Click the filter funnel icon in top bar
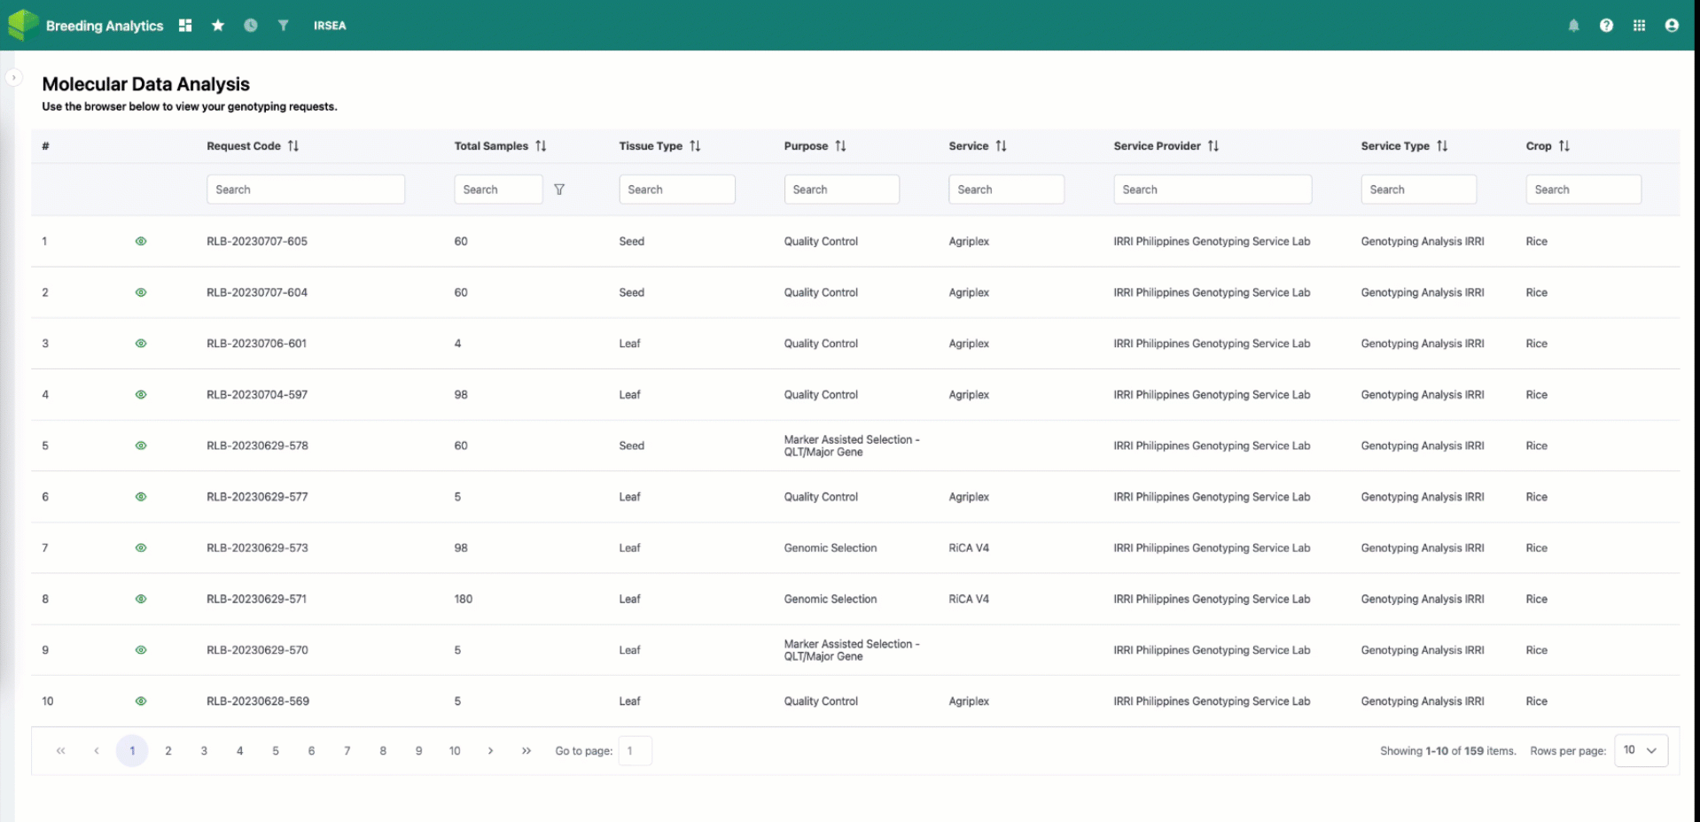This screenshot has height=822, width=1700. click(x=283, y=26)
